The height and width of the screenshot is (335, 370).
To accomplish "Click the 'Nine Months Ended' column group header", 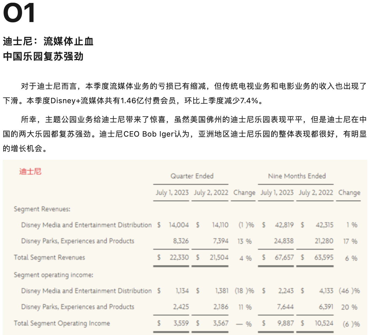I will coord(297,176).
